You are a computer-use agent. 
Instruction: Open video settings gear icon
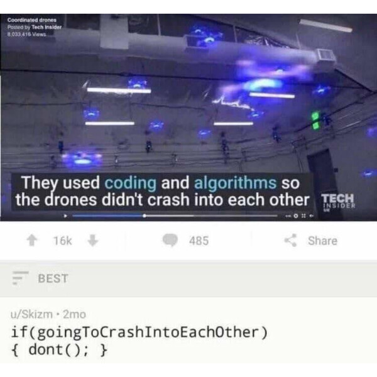pyautogui.click(x=296, y=216)
